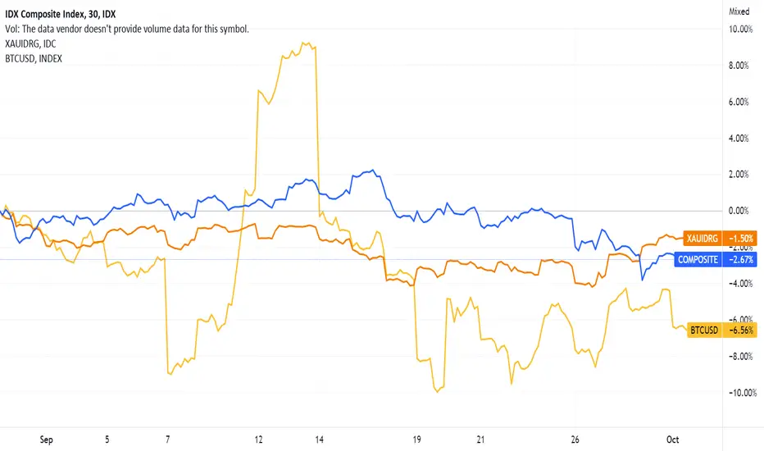This screenshot has width=764, height=451.
Task: Click the 10.00% level on price axis
Action: pos(740,30)
